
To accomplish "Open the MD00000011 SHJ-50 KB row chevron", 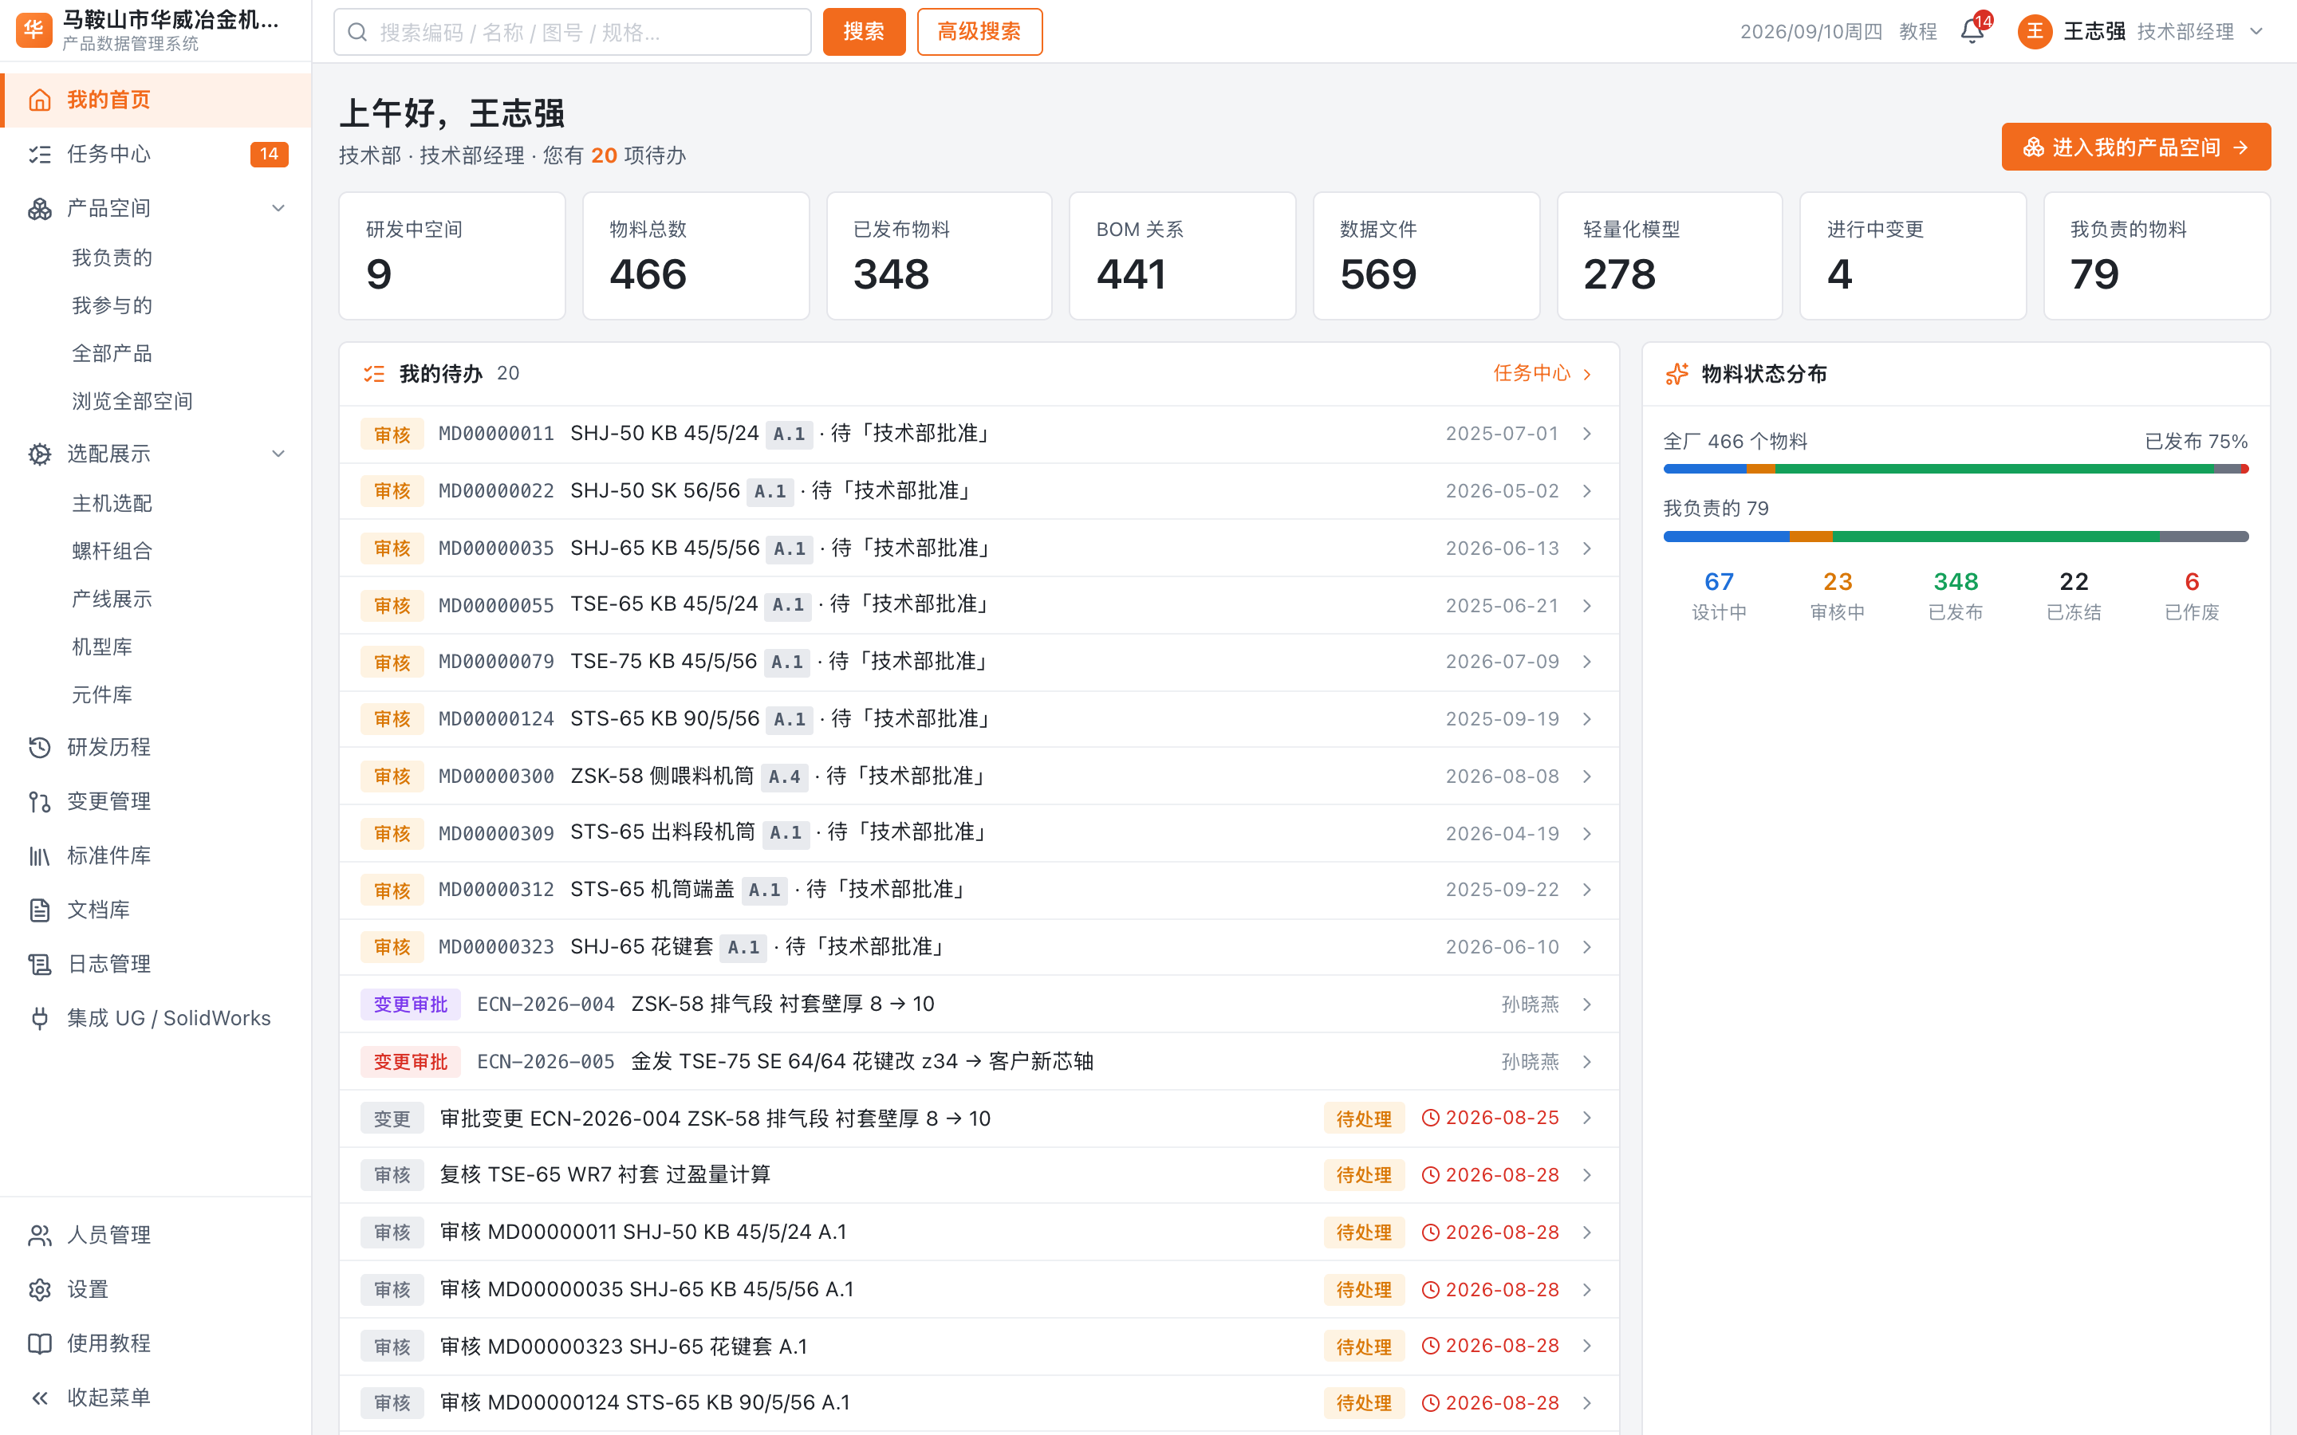I will coord(1587,434).
